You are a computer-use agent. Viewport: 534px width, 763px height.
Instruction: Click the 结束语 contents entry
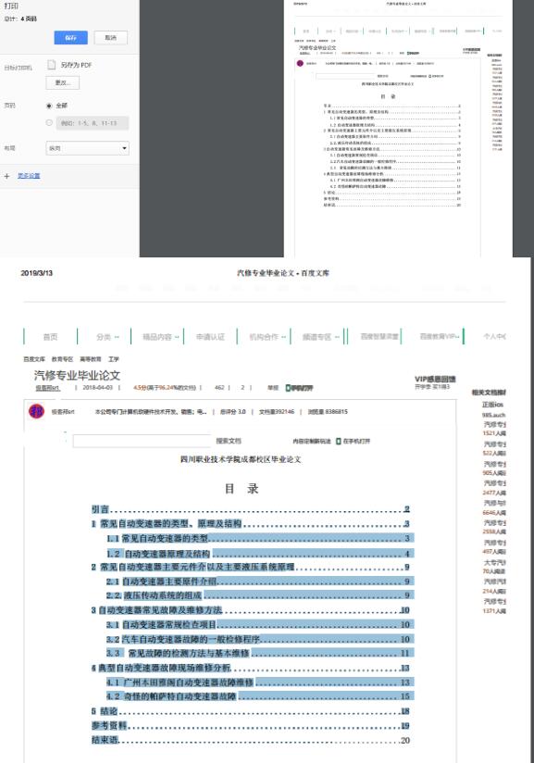251,740
